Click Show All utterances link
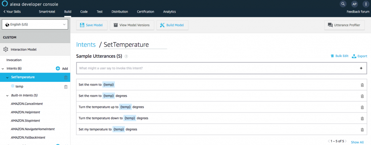 click(x=357, y=142)
